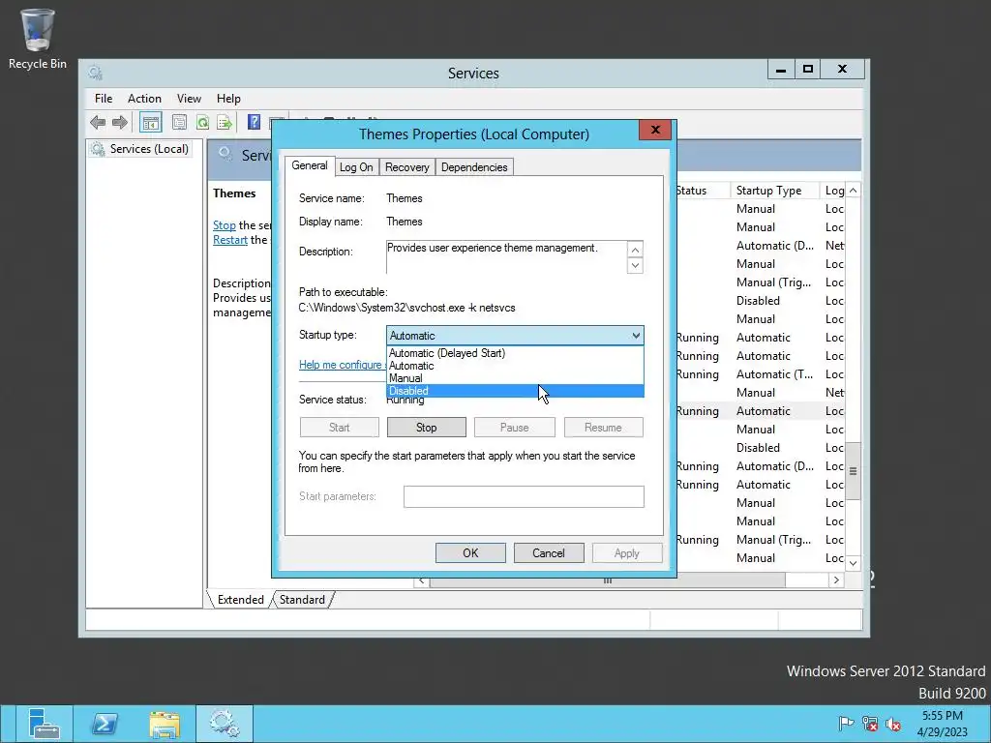991x743 pixels.
Task: Open the Help menu
Action: (x=228, y=99)
